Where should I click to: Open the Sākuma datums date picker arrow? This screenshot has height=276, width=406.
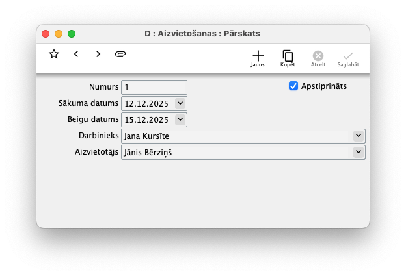tap(180, 103)
